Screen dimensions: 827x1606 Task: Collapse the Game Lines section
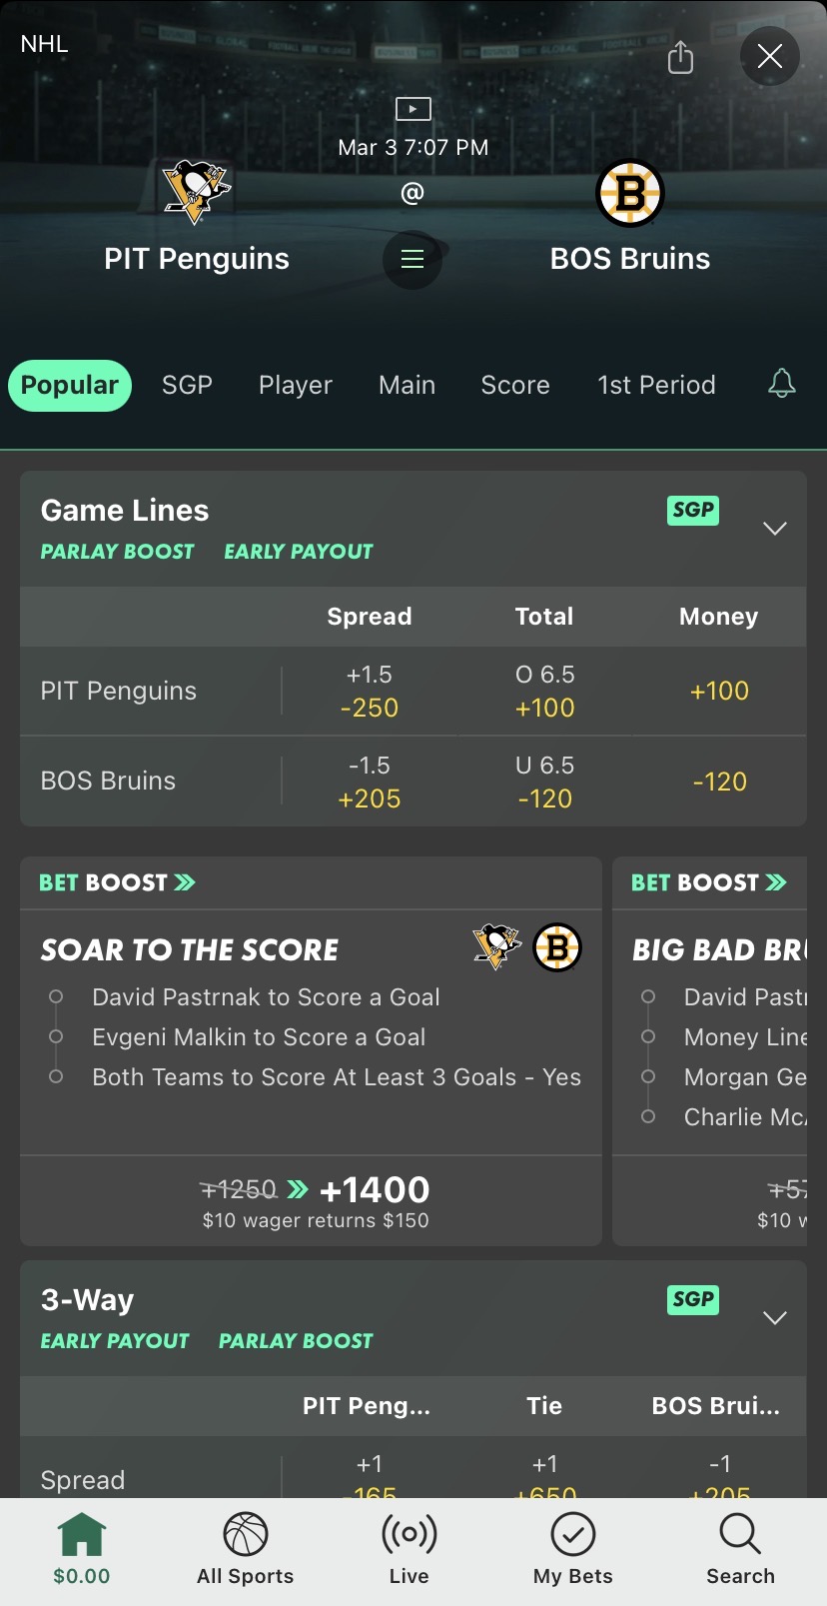click(775, 528)
